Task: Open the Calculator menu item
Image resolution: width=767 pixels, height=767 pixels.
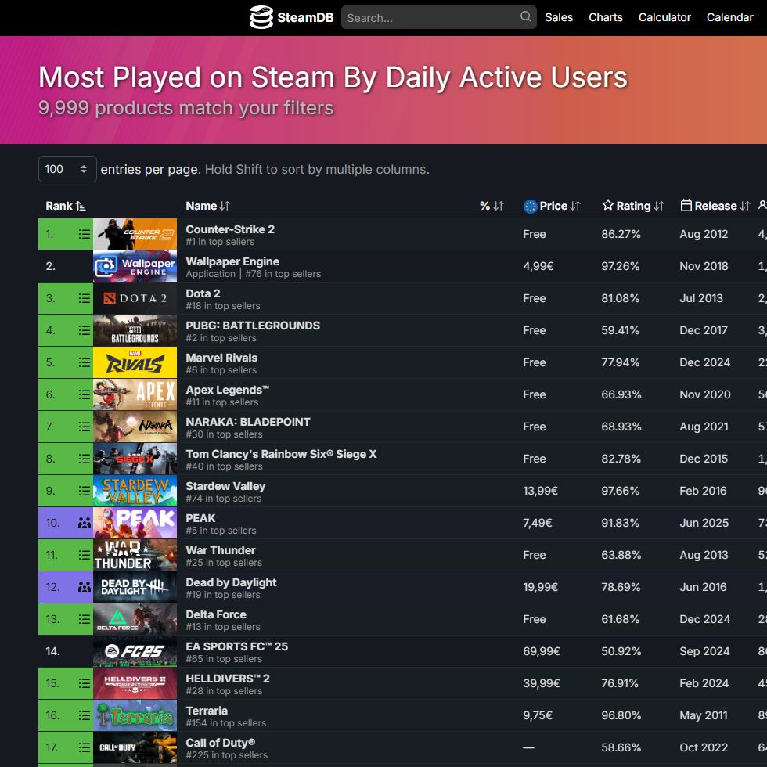Action: click(664, 17)
